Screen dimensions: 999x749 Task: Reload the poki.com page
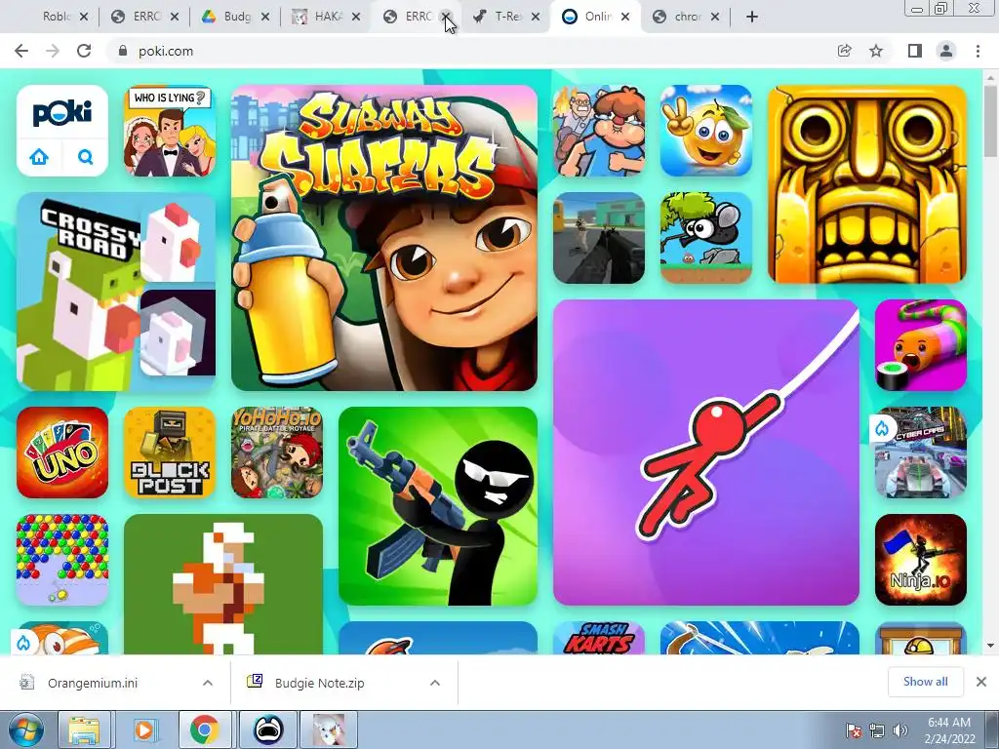pos(84,51)
